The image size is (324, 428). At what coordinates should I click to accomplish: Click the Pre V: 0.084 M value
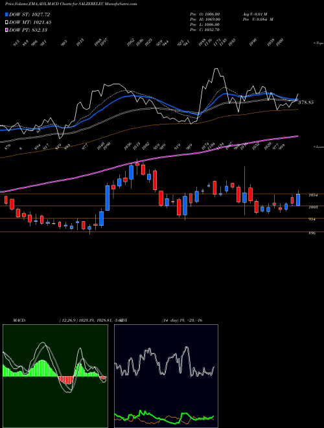[258, 19]
